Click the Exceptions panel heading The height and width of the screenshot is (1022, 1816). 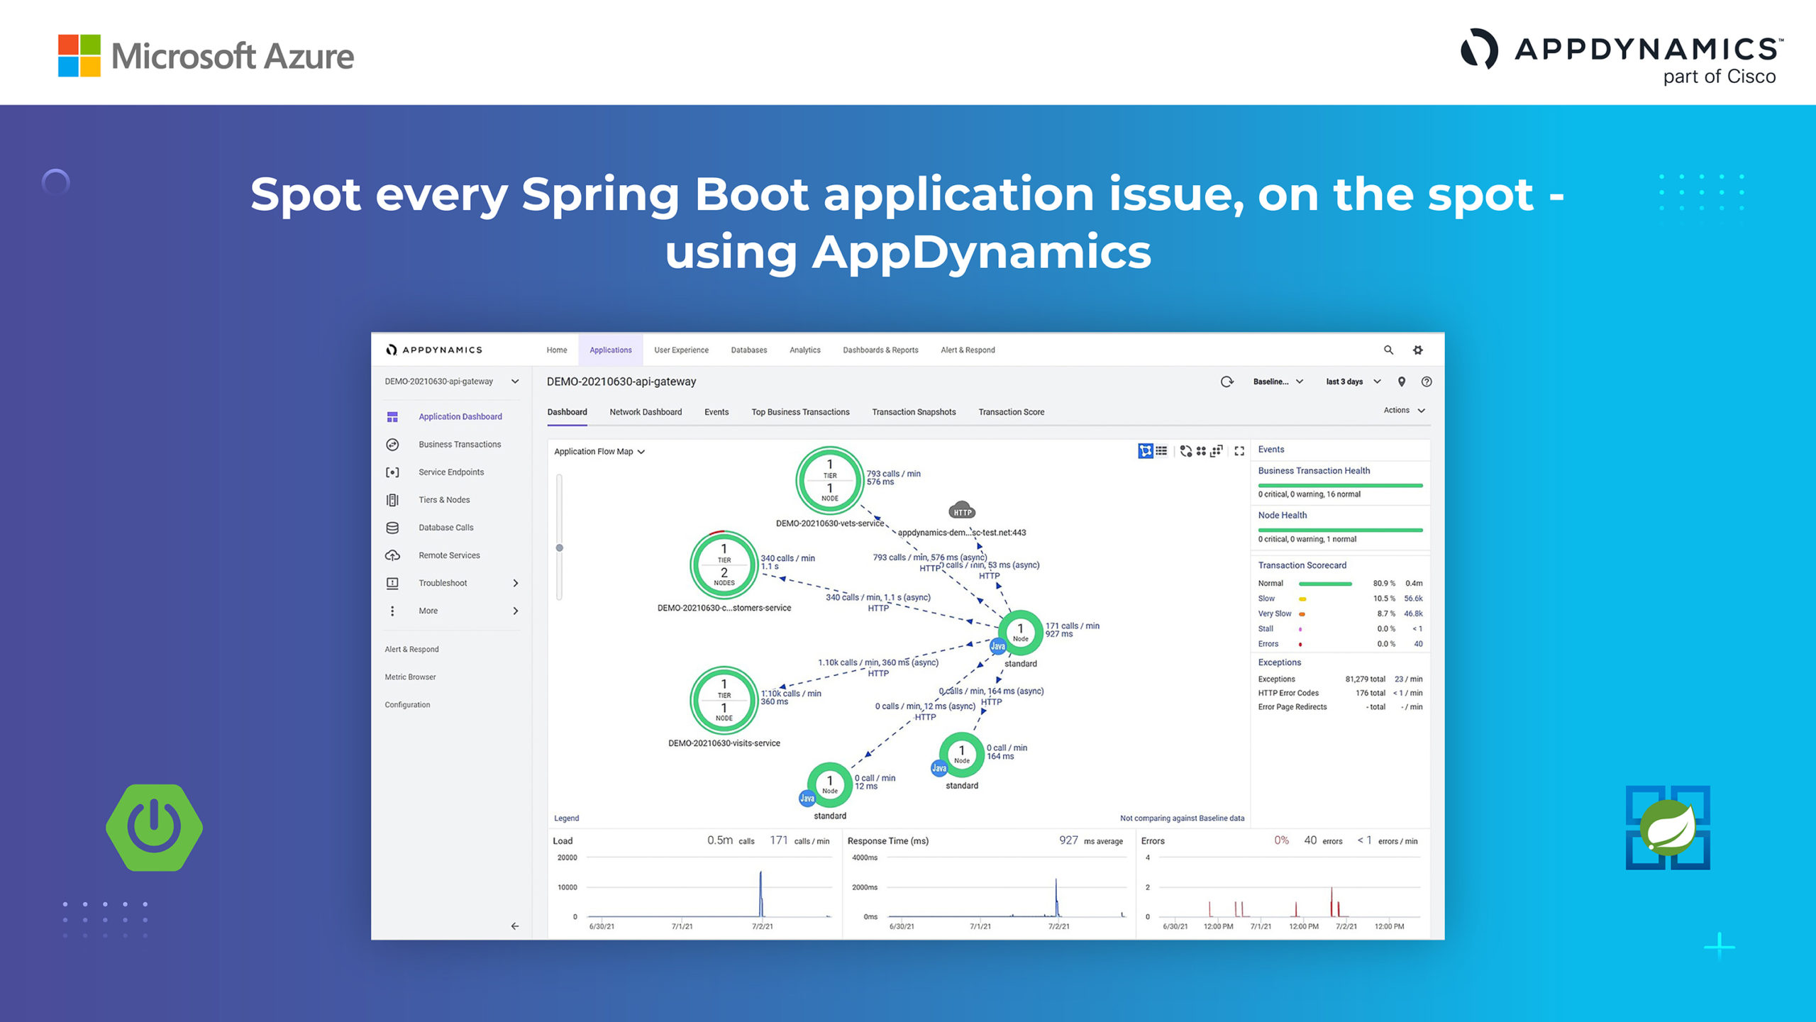click(x=1279, y=662)
